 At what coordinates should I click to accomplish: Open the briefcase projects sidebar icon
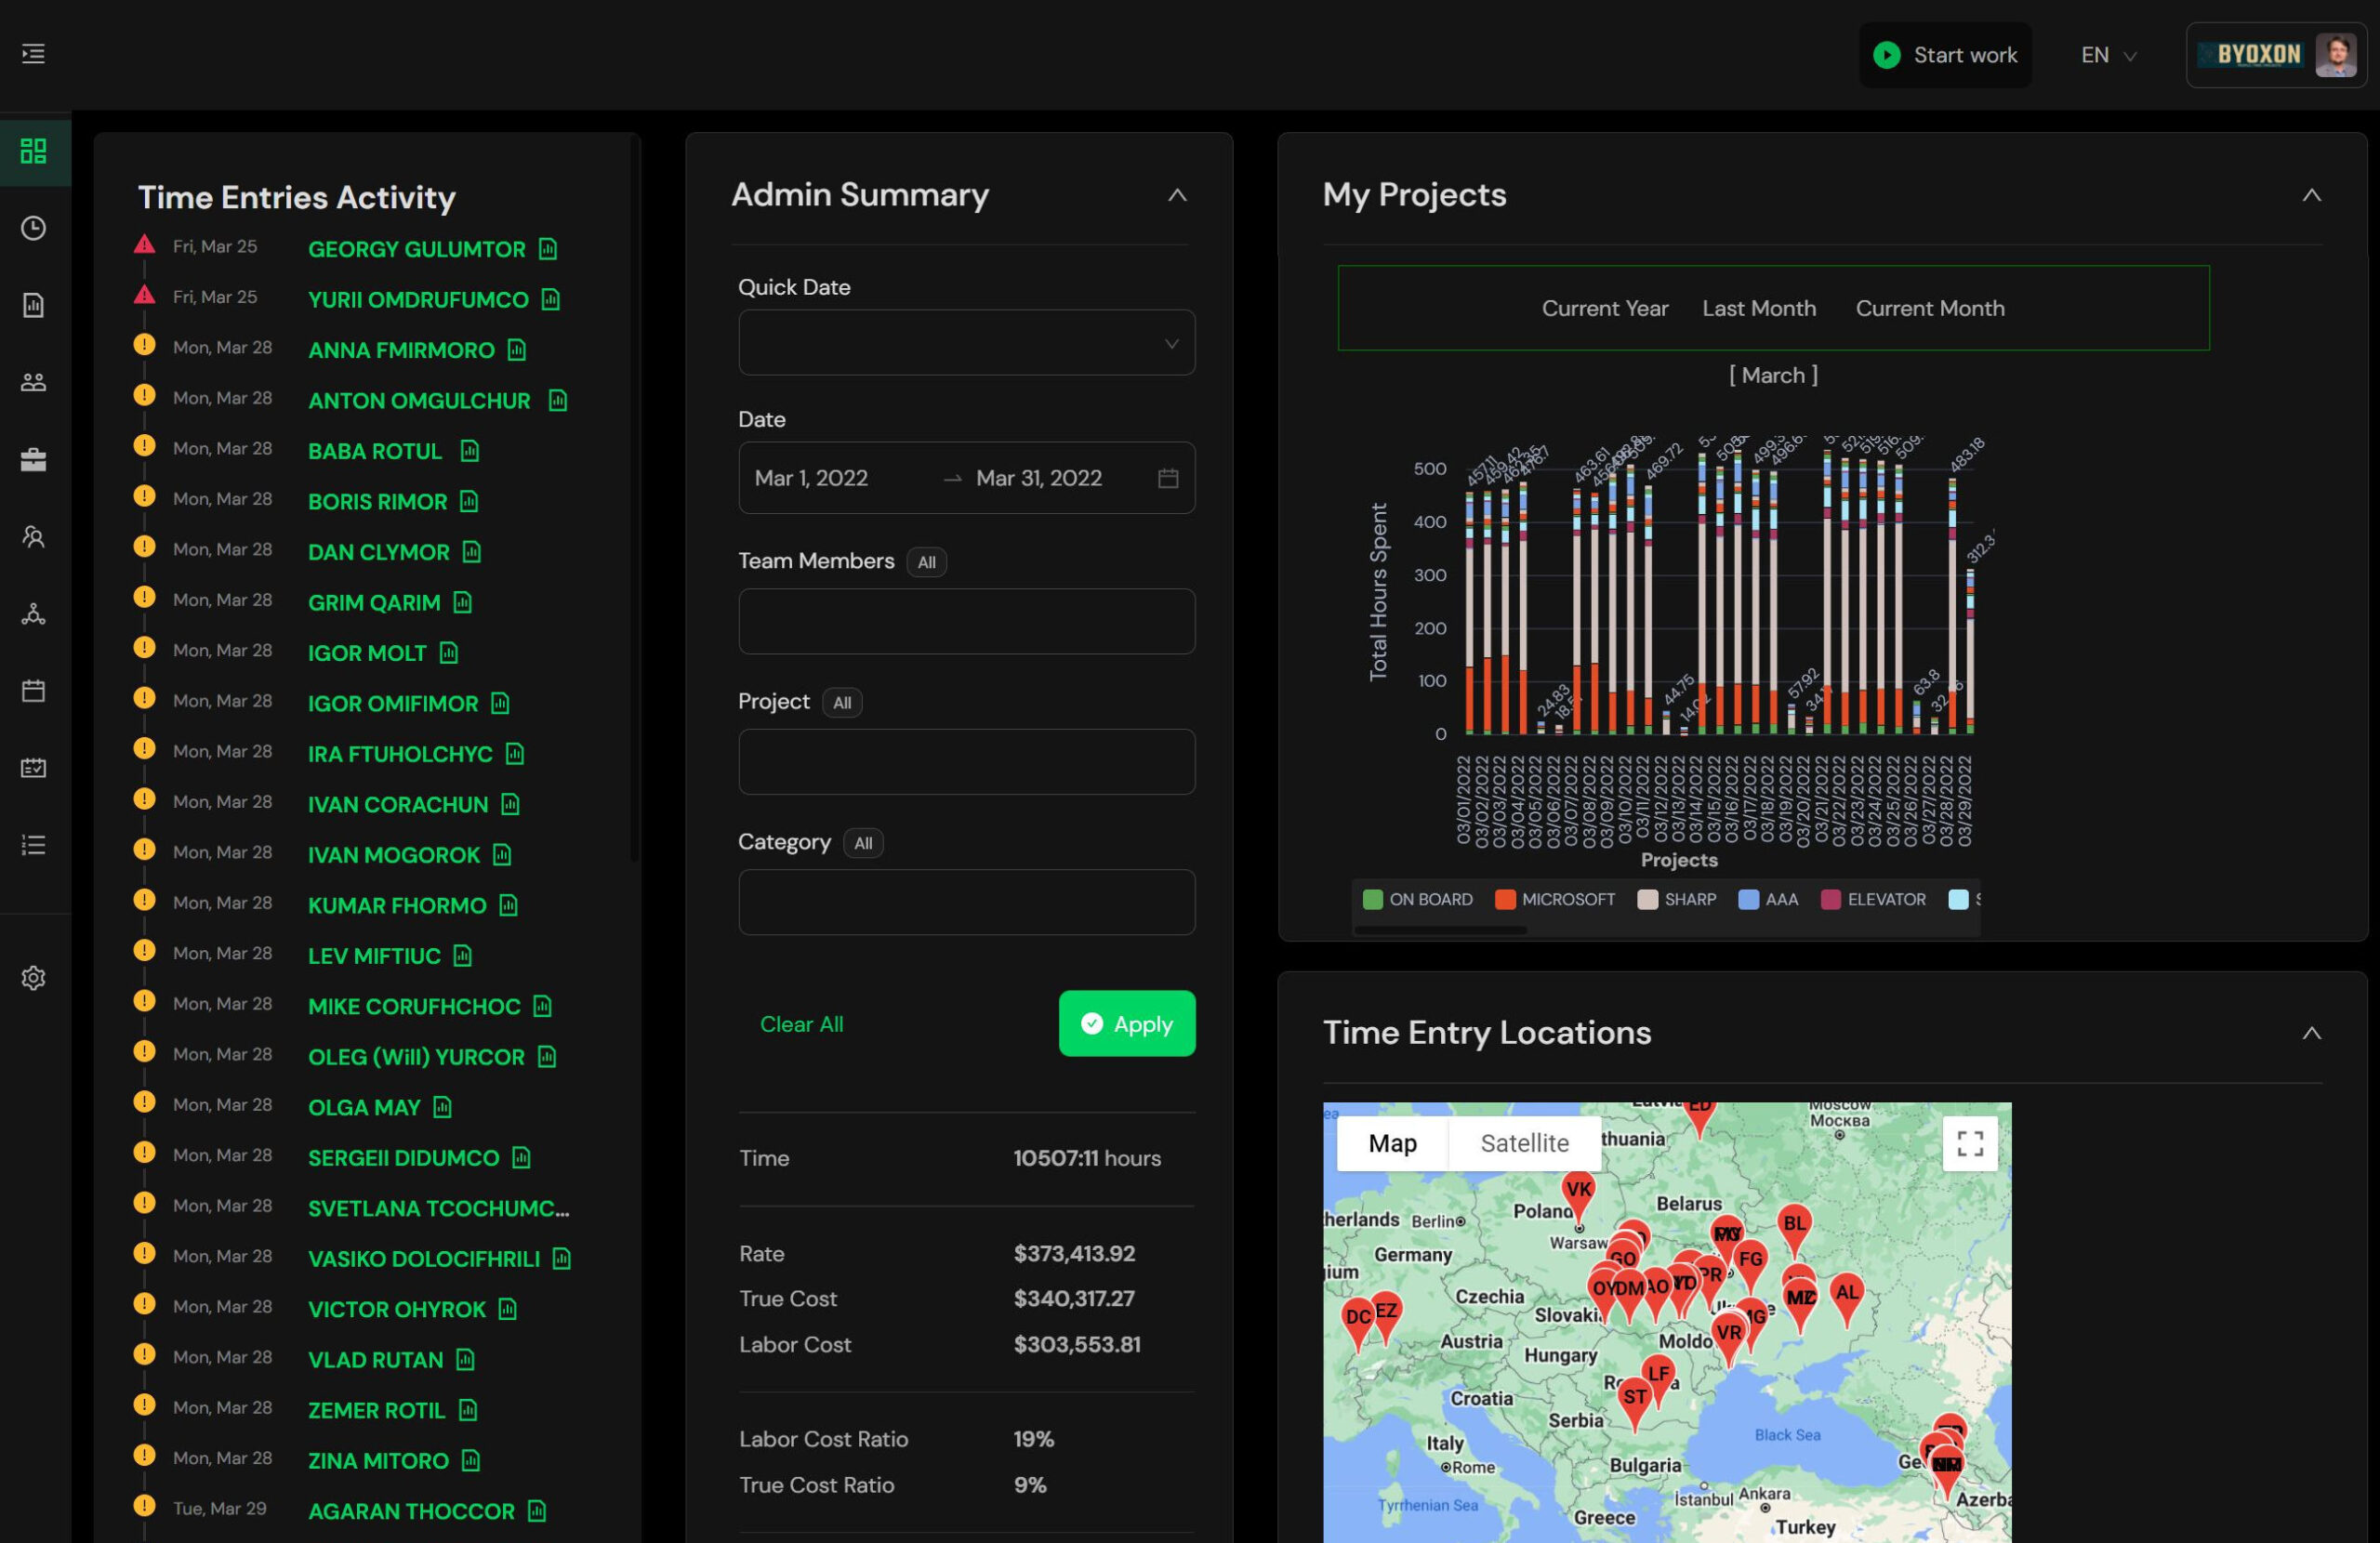pyautogui.click(x=33, y=460)
